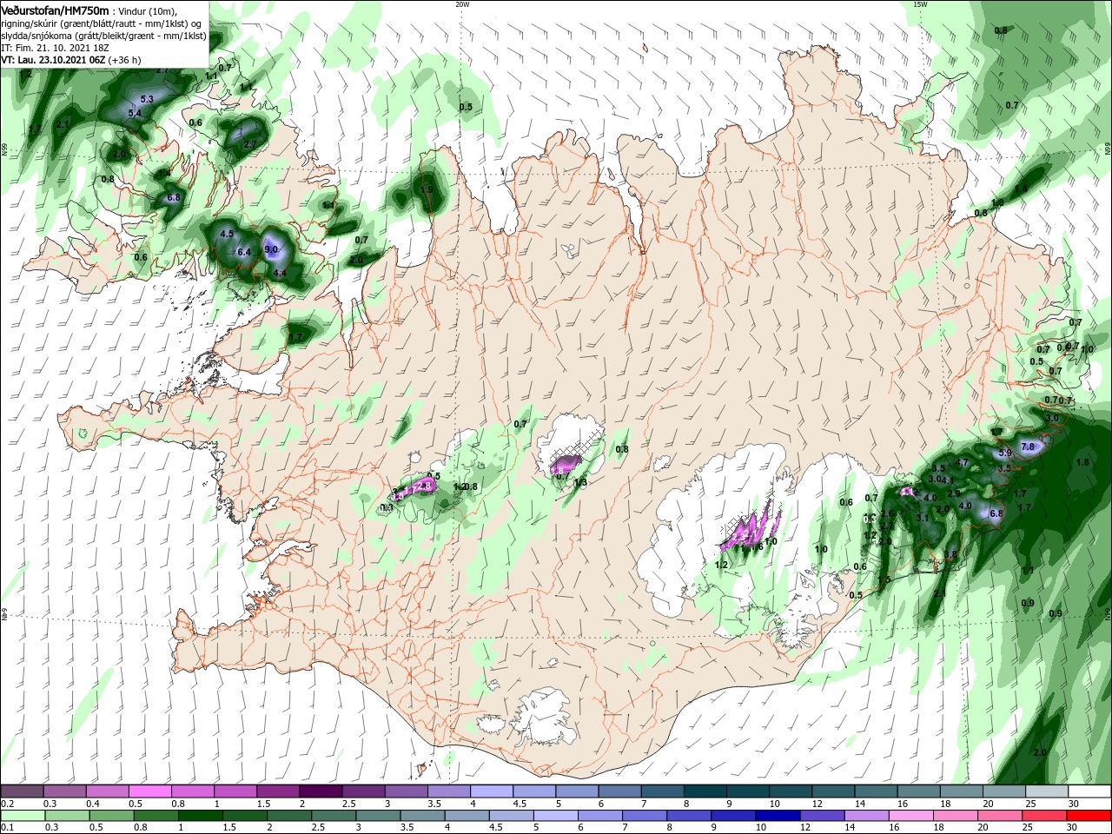This screenshot has width=1112, height=834.
Task: Click the 5.3 precipitation value on map
Action: point(147,100)
